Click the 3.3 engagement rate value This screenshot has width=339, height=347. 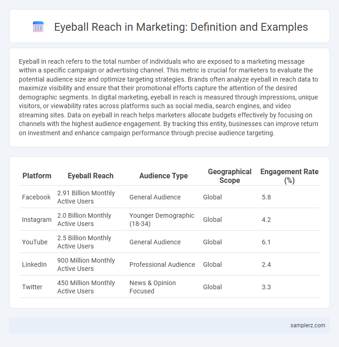(266, 287)
